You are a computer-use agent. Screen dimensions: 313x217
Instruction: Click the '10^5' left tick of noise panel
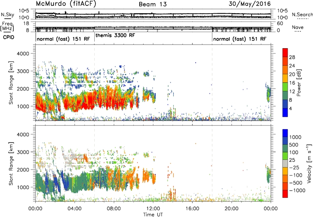[x=24, y=11]
